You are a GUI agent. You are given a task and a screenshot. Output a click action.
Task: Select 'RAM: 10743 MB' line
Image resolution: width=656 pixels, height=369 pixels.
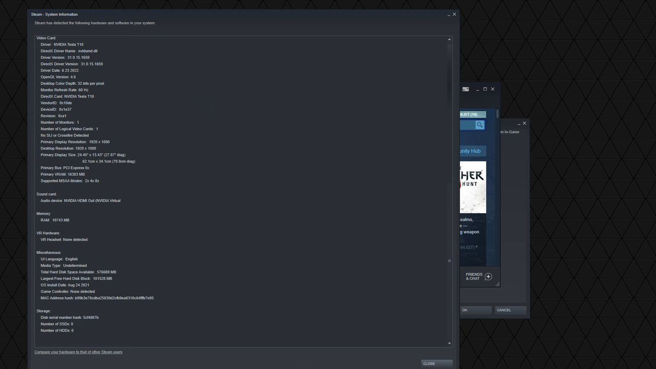(x=55, y=220)
